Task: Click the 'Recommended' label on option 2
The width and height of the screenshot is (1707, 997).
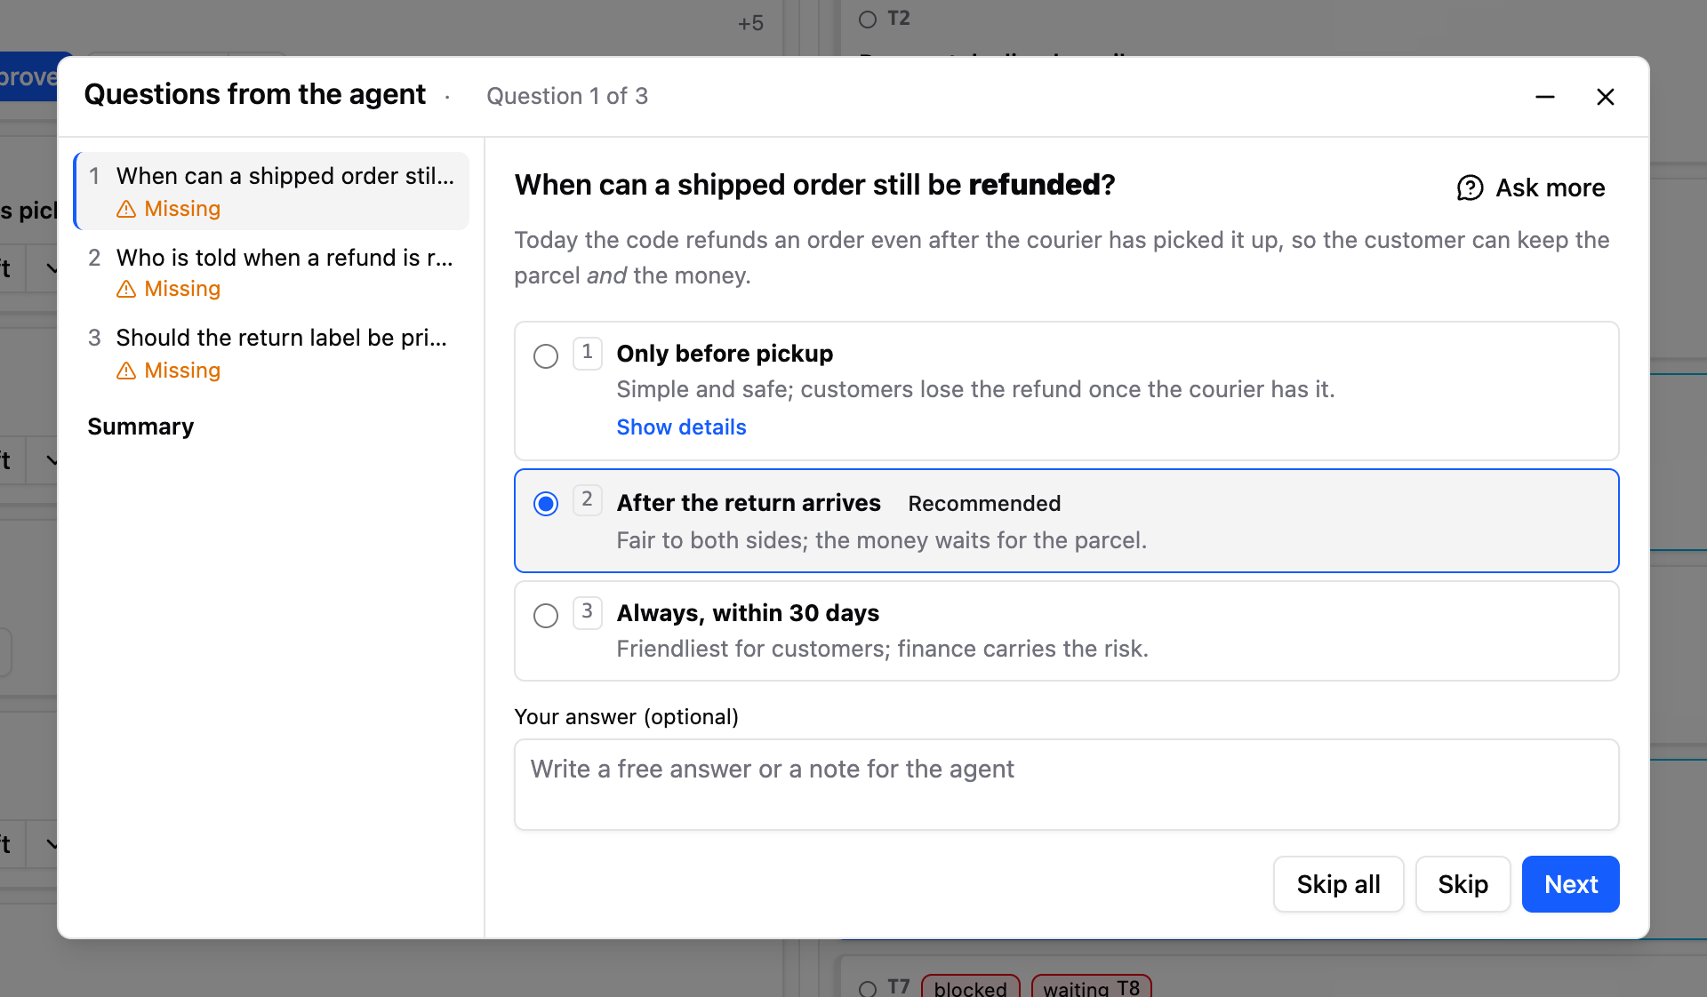Action: point(984,504)
